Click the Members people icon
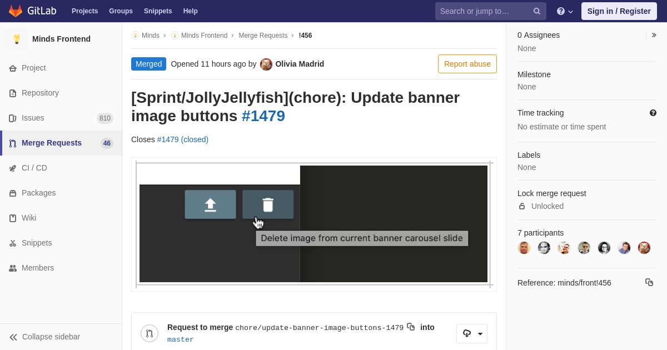Viewport: 667px width, 350px height. pyautogui.click(x=13, y=268)
